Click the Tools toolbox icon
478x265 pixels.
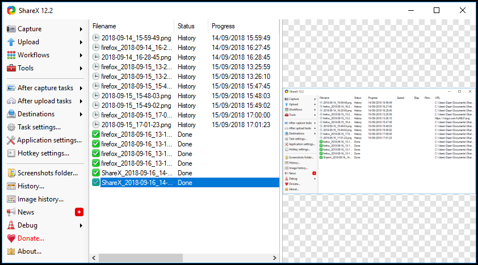(11, 68)
